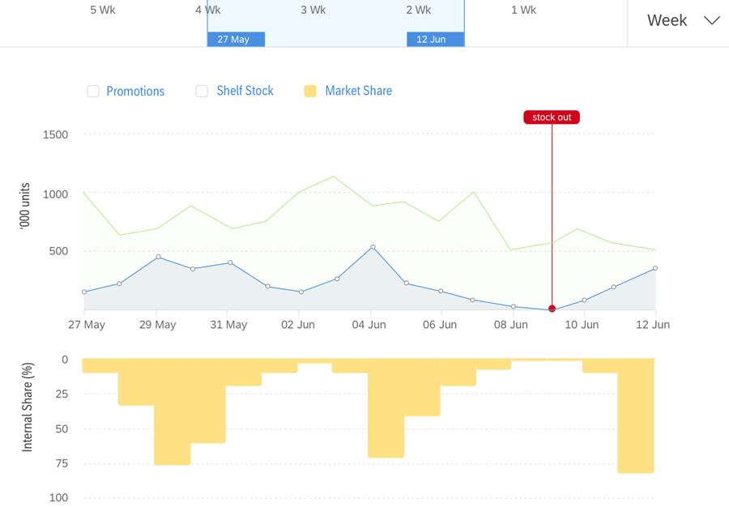Click the 1500 y-axis value
Viewport: 729px width, 507px height.
(x=55, y=134)
